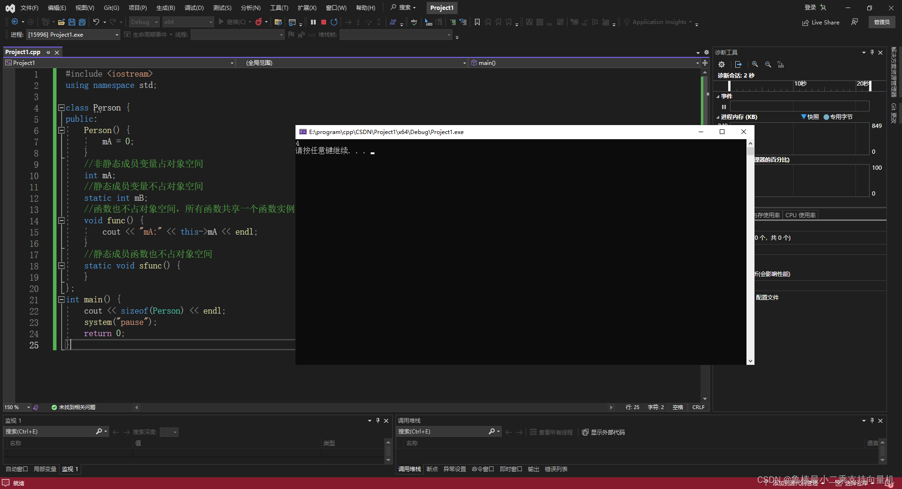Switch to the CPU 使用率 tab

tap(801, 215)
